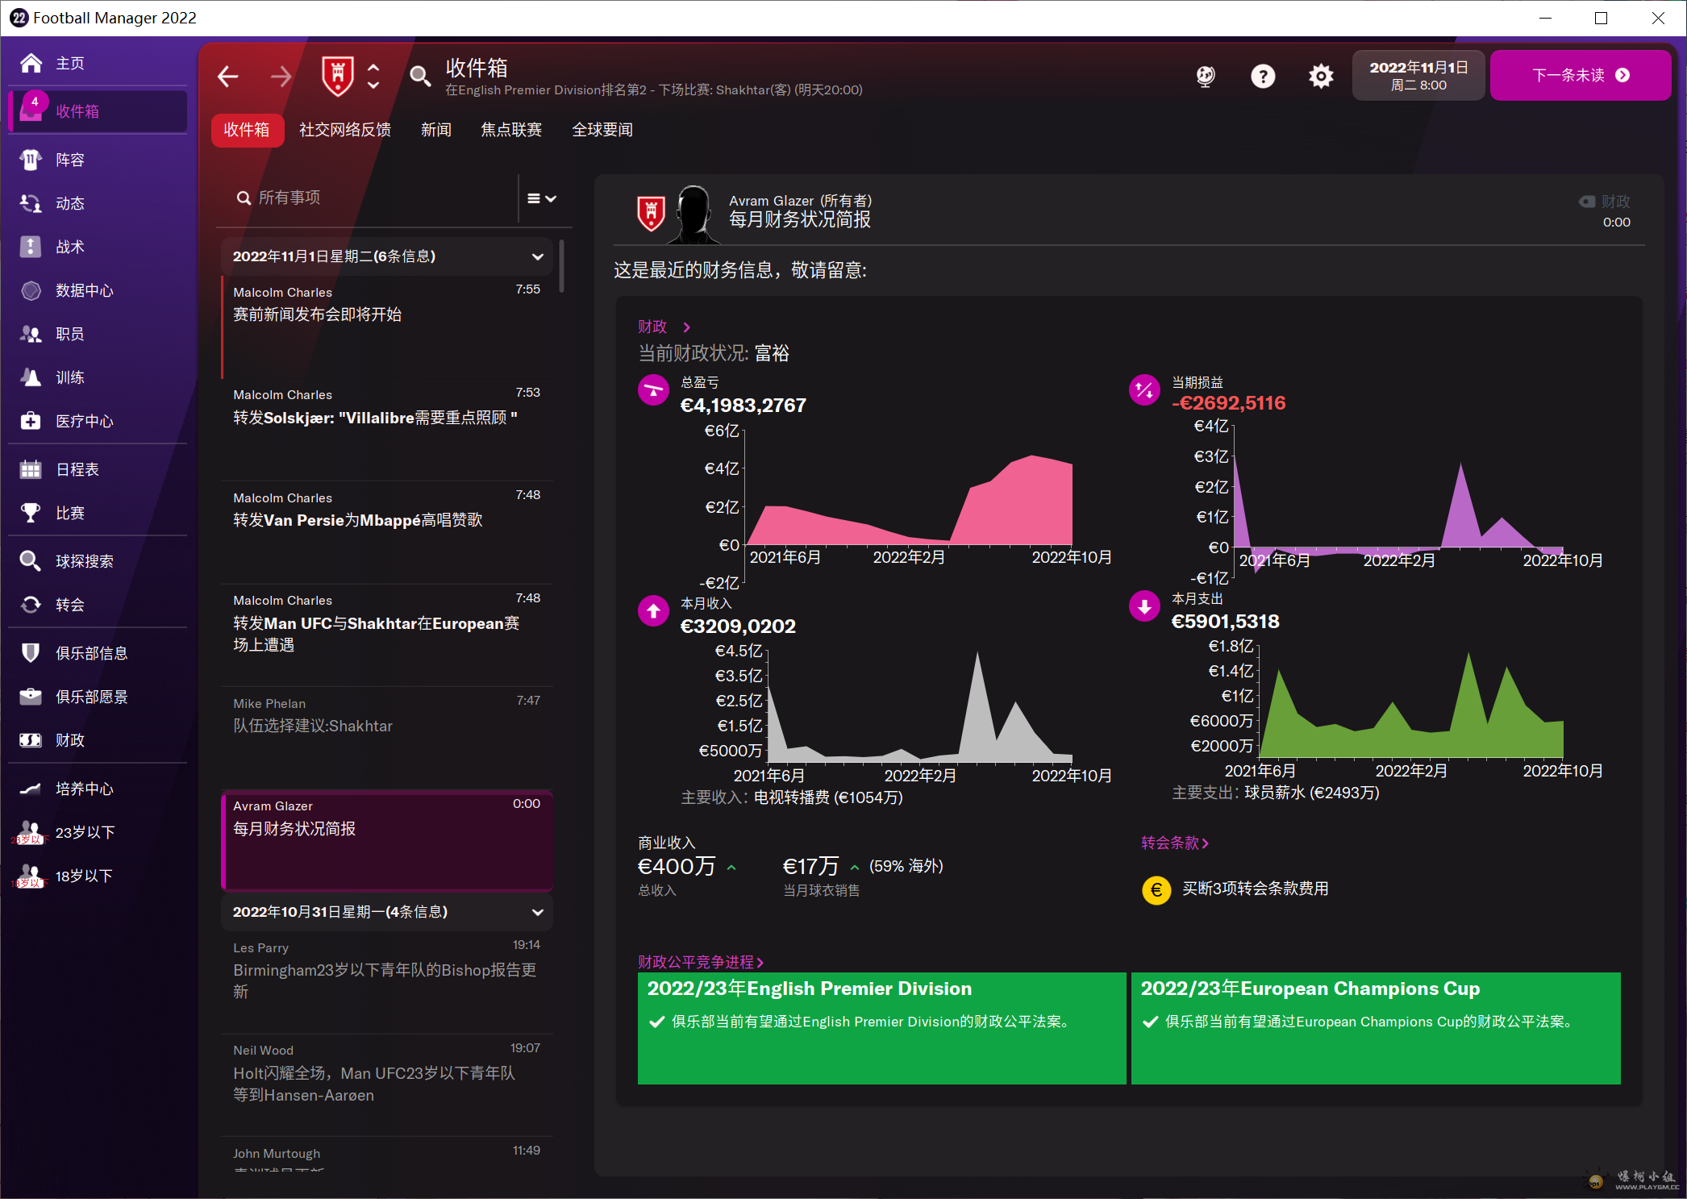The width and height of the screenshot is (1687, 1199).
Task: Switch to 社交网络反馈 tab
Action: [x=344, y=130]
